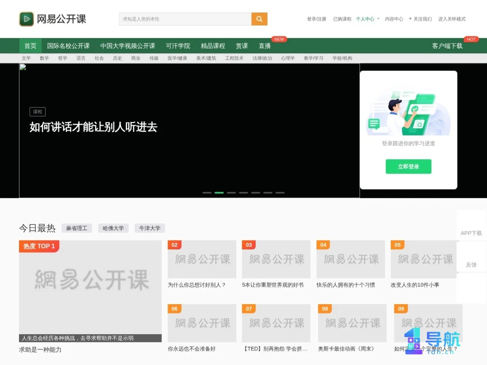Select the 哲学 category
This screenshot has width=487, height=365.
62,58
